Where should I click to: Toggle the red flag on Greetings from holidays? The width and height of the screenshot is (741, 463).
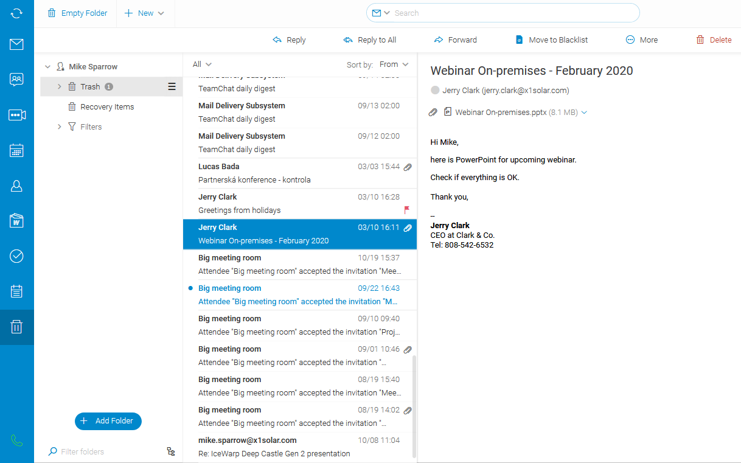click(x=407, y=210)
